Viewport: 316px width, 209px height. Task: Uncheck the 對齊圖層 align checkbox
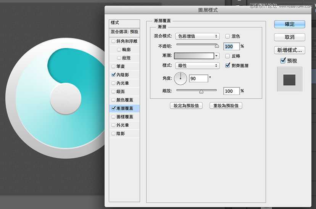pos(227,66)
